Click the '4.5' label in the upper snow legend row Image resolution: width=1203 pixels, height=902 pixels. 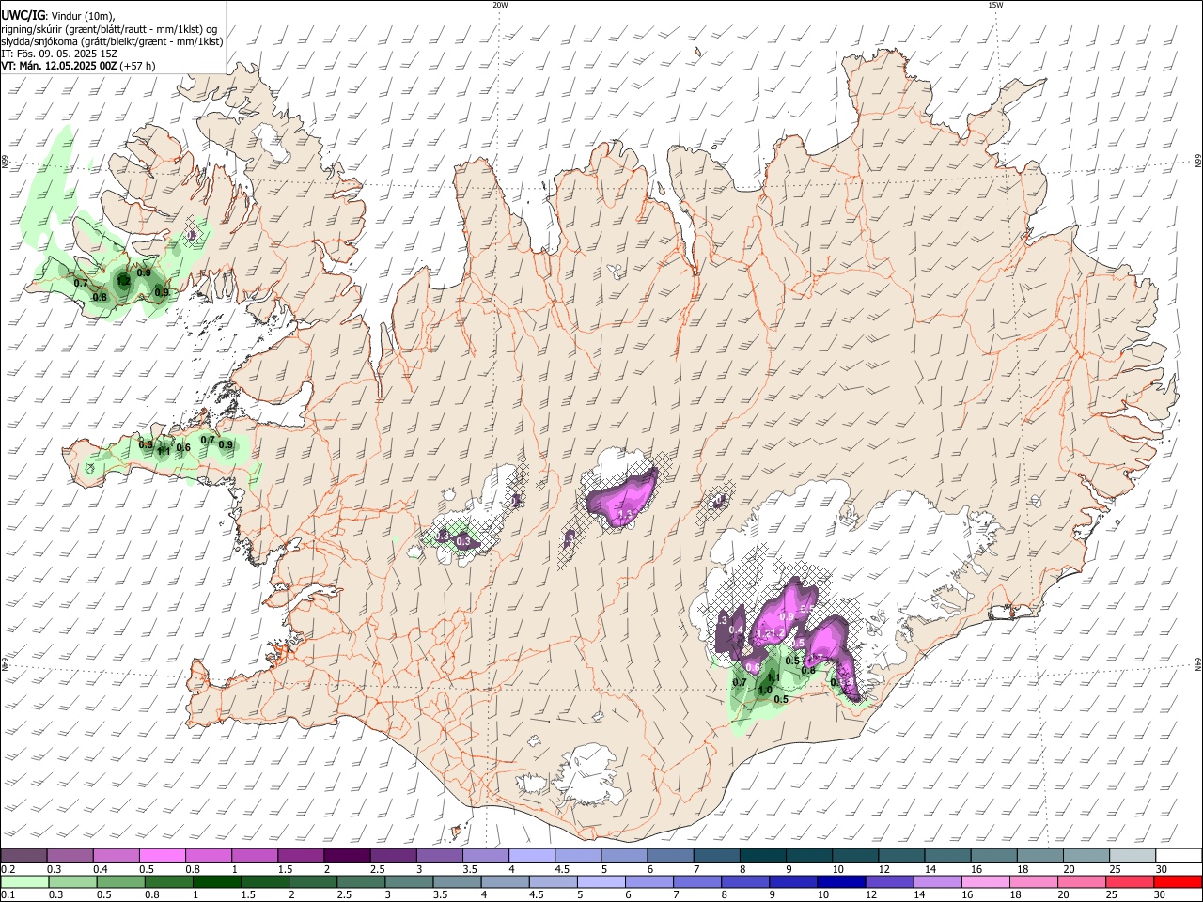coord(562,869)
